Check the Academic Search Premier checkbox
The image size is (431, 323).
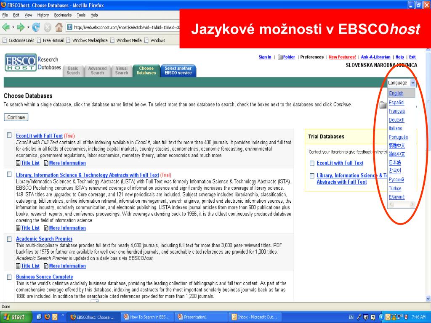(x=9, y=239)
